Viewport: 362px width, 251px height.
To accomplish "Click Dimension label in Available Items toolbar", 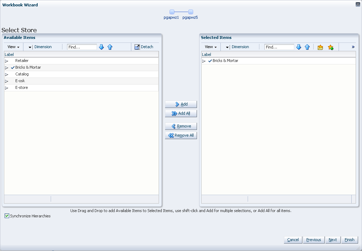I will pos(43,47).
